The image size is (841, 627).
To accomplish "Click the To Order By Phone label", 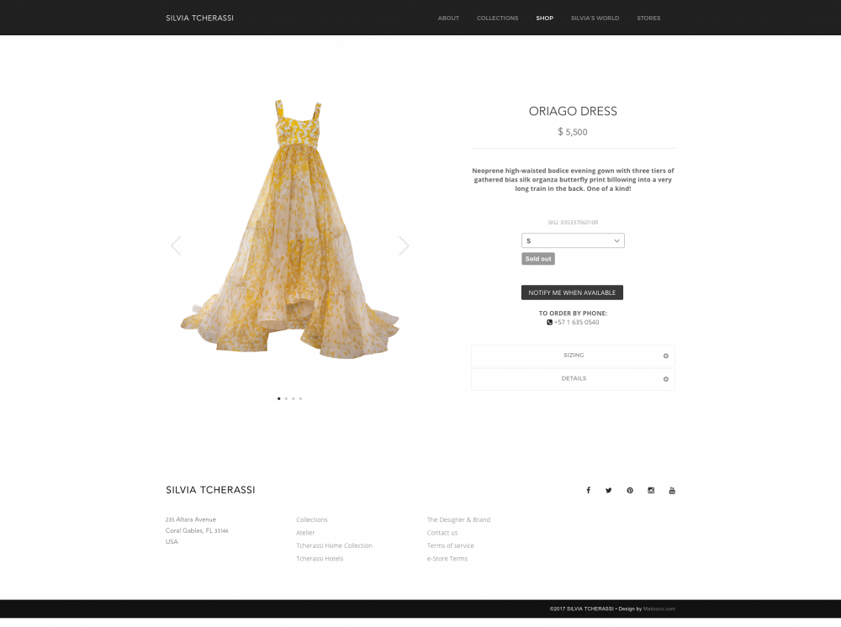I will tap(573, 313).
